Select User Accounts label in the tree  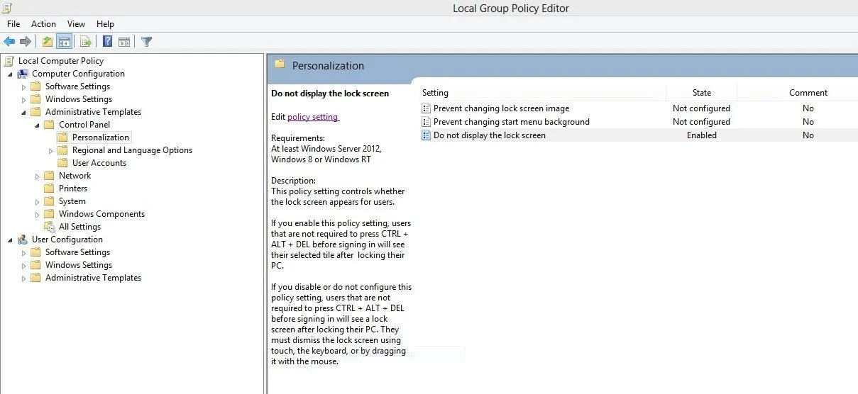click(x=99, y=163)
